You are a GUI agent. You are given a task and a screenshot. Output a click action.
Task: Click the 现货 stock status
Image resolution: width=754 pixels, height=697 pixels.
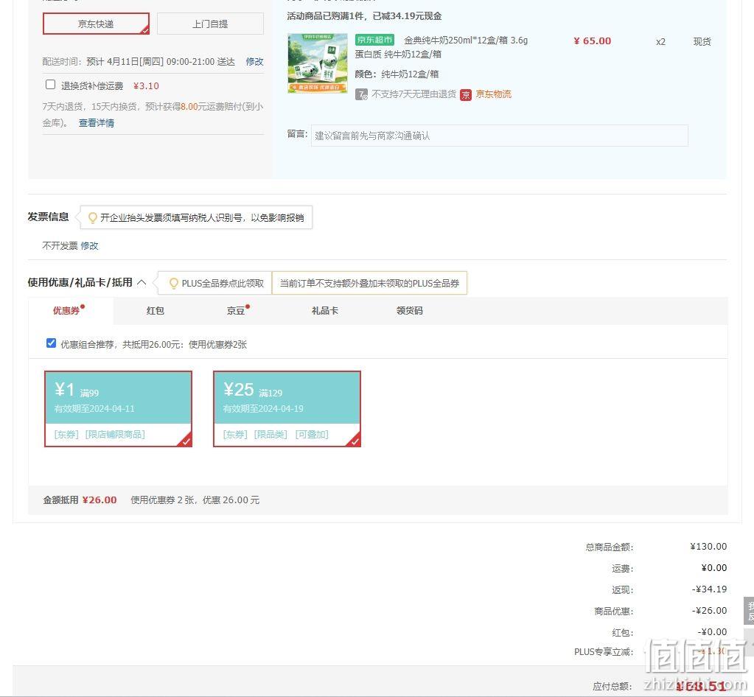coord(702,42)
